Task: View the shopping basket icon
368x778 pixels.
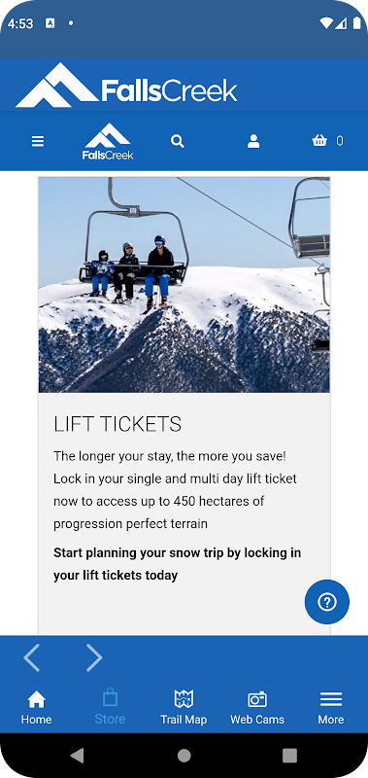Action: coord(319,141)
